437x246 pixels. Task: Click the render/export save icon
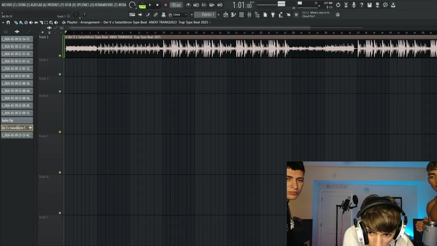point(377,5)
